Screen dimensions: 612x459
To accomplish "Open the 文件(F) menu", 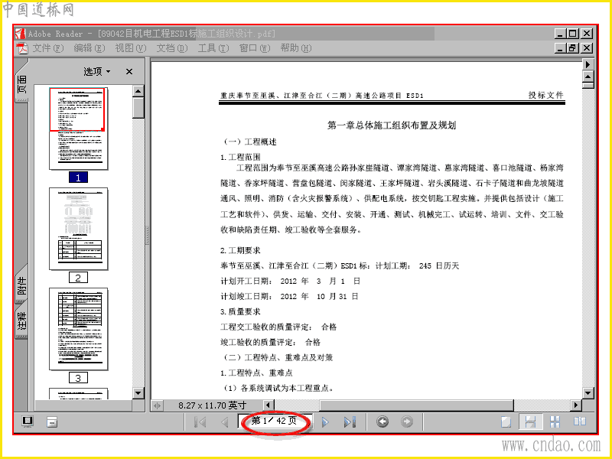I will [x=47, y=48].
